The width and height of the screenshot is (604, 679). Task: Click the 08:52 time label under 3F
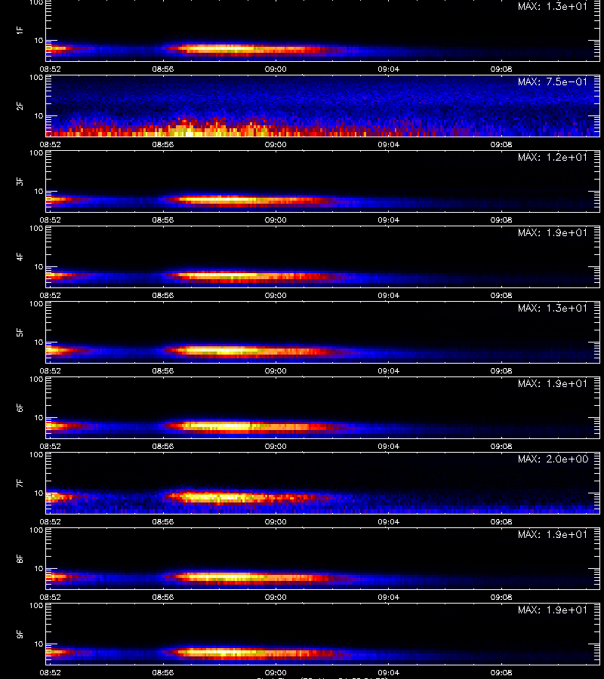(x=51, y=220)
